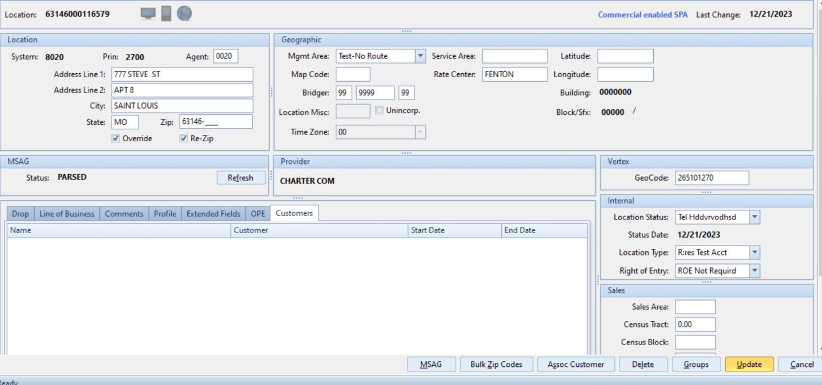The height and width of the screenshot is (385, 822).
Task: Open the Extended Fields tab
Action: coord(213,214)
